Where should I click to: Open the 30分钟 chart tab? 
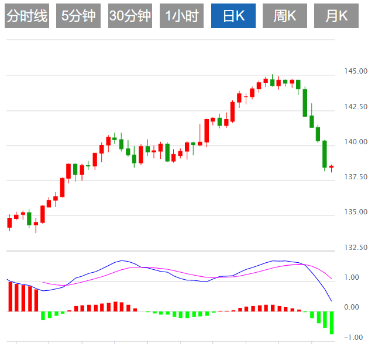[130, 16]
